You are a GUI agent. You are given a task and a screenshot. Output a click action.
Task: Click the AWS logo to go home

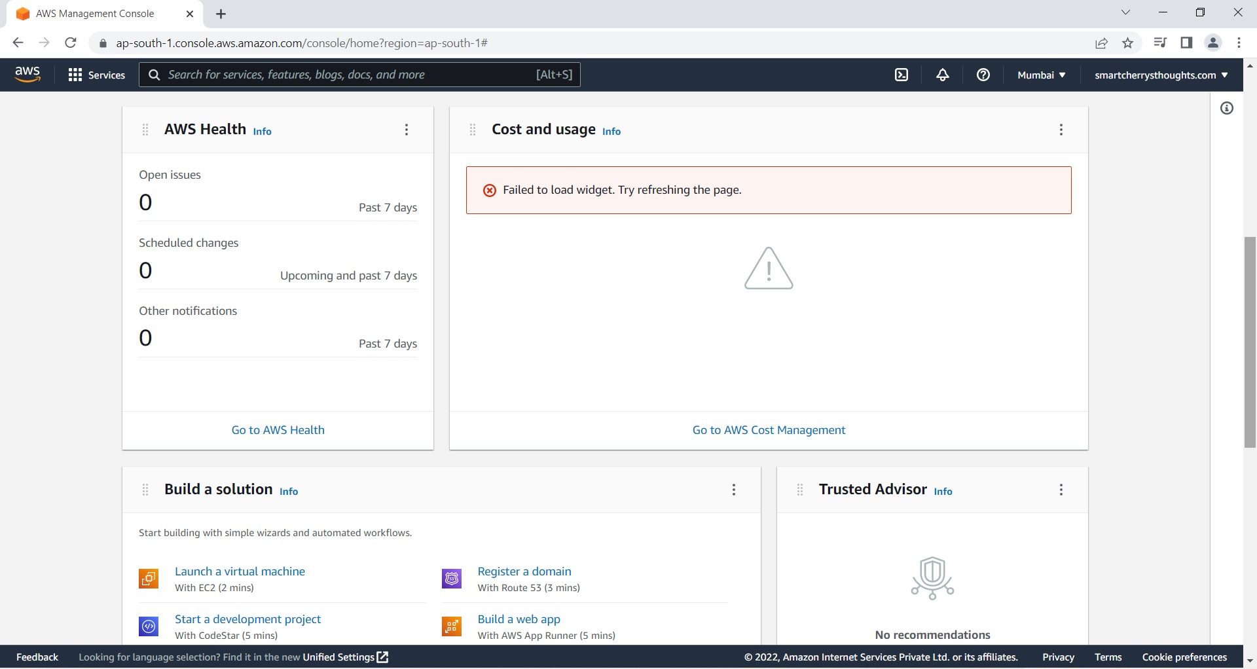[27, 74]
